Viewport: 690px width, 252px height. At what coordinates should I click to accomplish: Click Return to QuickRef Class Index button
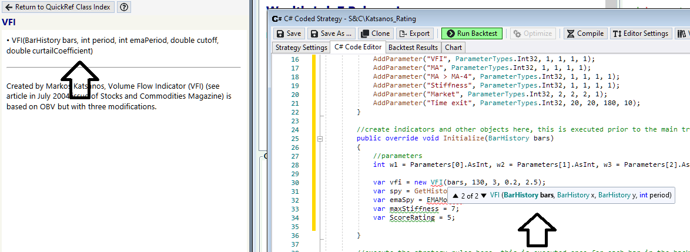coord(58,7)
